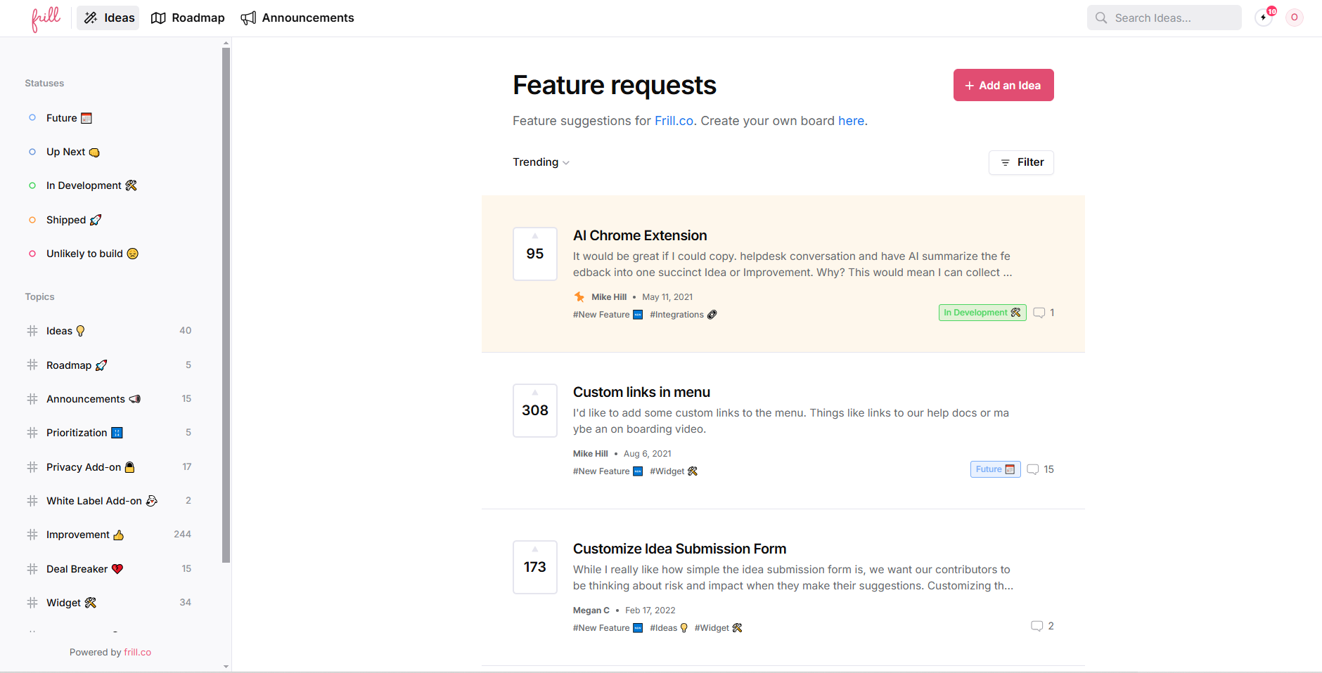Open the Ideas tab
Viewport: 1322px width, 673px height.
click(108, 18)
